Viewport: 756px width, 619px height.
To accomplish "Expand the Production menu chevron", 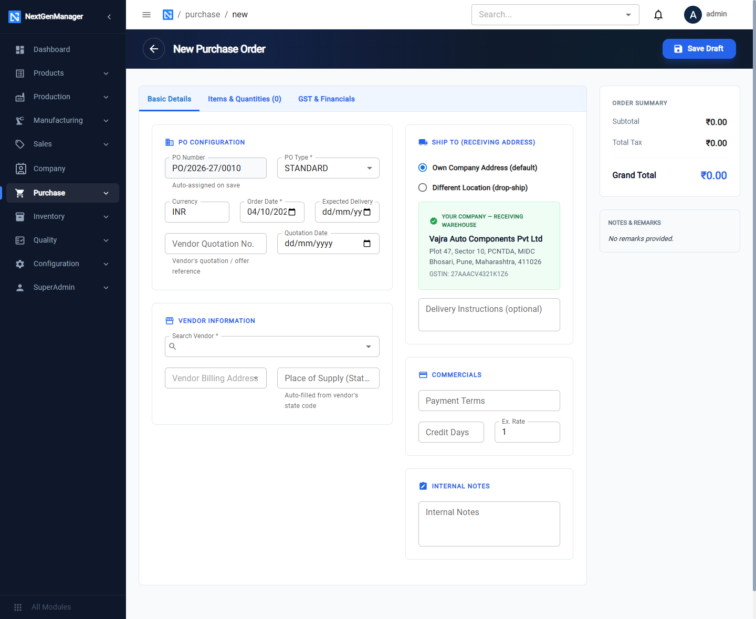I will click(x=106, y=97).
